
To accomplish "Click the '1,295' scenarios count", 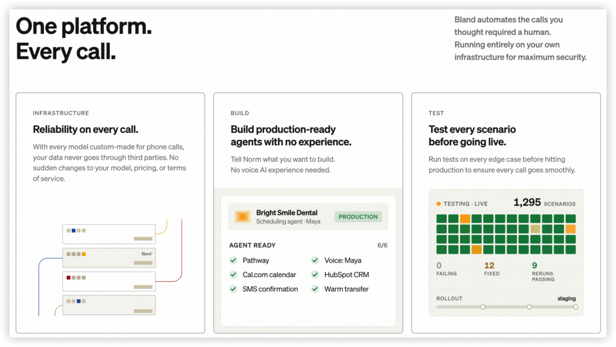I will (527, 202).
